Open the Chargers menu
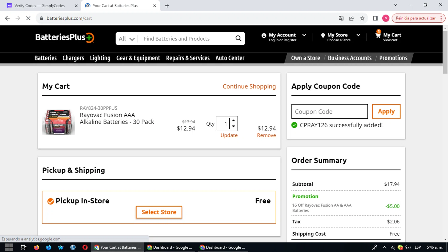 click(73, 58)
